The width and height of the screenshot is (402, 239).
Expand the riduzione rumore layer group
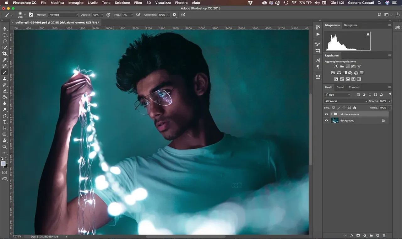point(331,114)
